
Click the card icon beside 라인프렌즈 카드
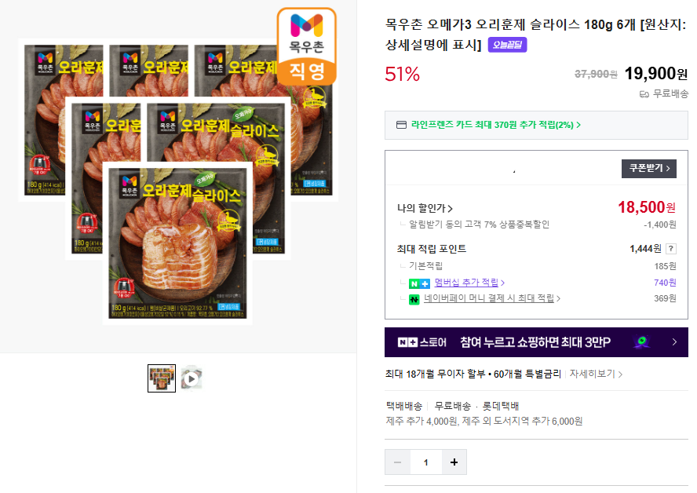click(401, 125)
